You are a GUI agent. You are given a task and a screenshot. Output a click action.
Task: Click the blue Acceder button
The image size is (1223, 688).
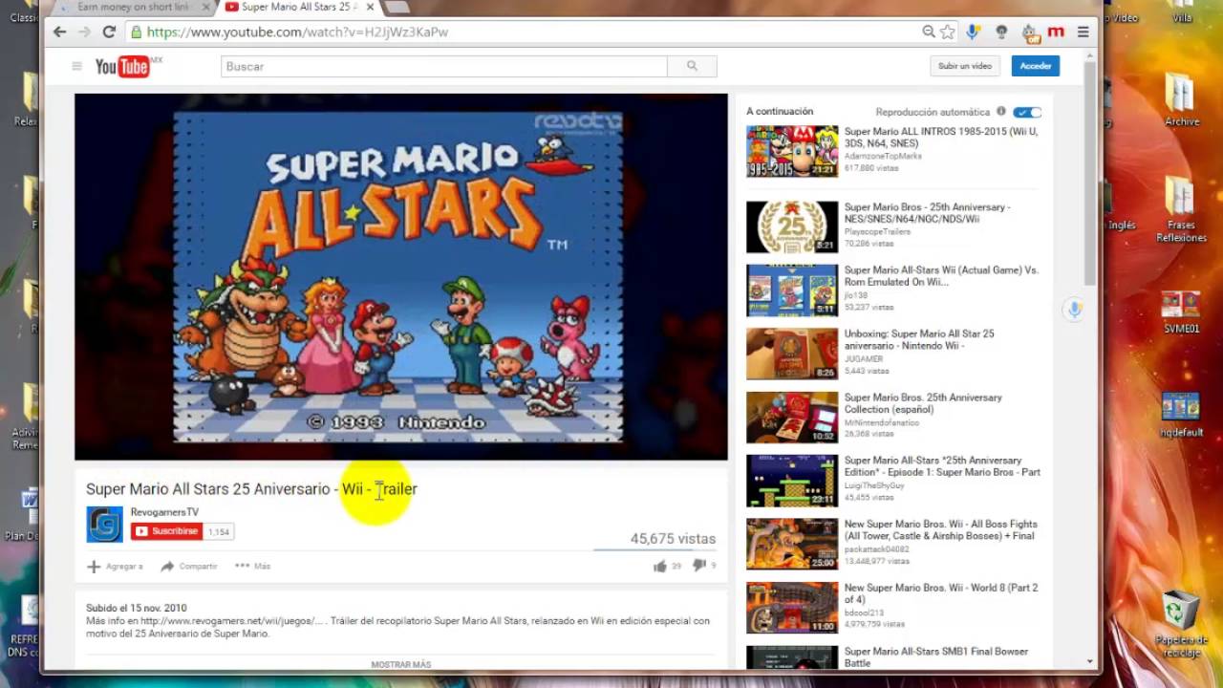1035,66
